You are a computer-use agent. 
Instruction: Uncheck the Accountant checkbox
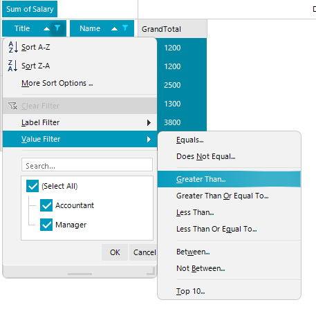[46, 205]
